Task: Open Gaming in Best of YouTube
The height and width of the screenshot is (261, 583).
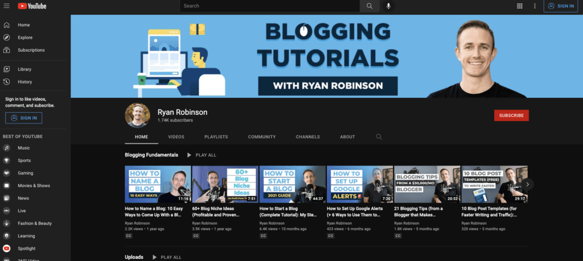Action: pyautogui.click(x=25, y=173)
